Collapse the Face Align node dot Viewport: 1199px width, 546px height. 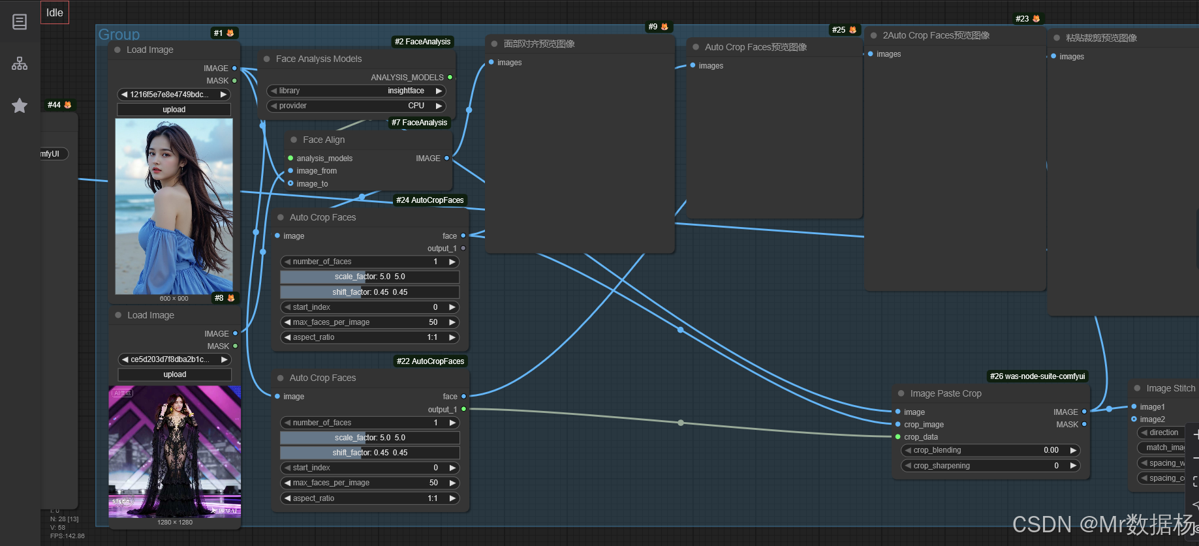click(294, 140)
